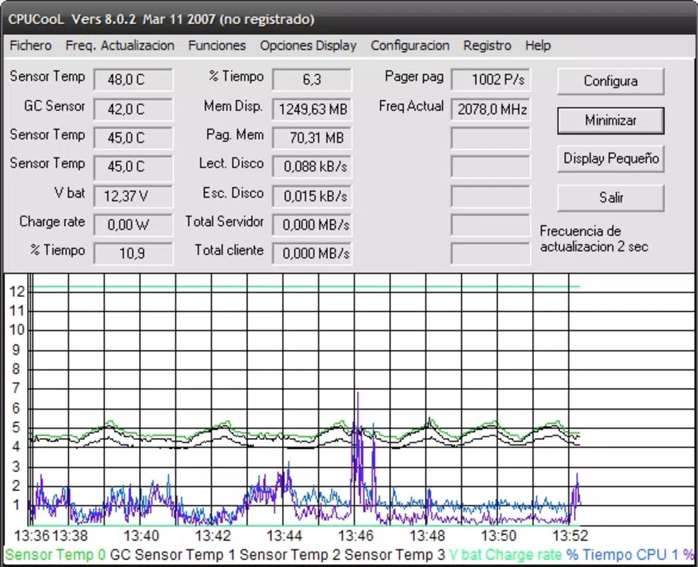698x567 pixels.
Task: Click the Lect. Disco 0,088 kB/s field
Action: pyautogui.click(x=312, y=167)
